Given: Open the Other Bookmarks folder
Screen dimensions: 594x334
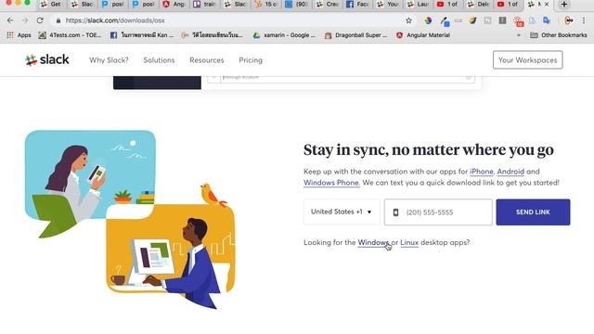Looking at the screenshot, I should click(x=559, y=35).
